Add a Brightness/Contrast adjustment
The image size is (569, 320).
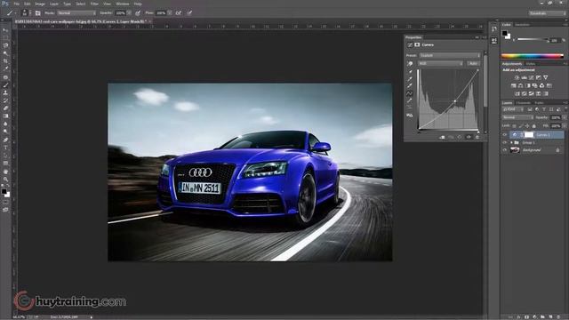coord(517,77)
